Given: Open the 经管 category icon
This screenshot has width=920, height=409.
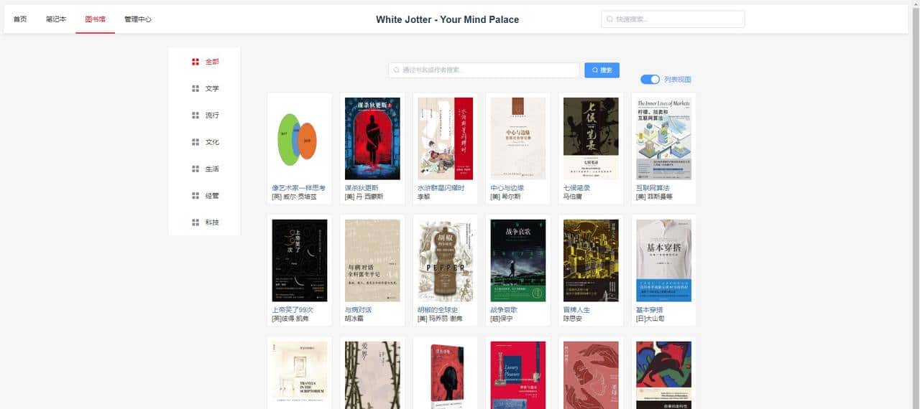Looking at the screenshot, I should coord(195,195).
